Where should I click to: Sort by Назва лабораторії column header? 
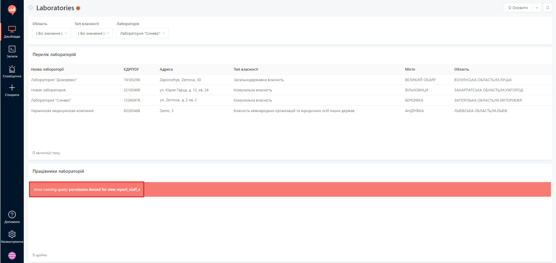[47, 69]
